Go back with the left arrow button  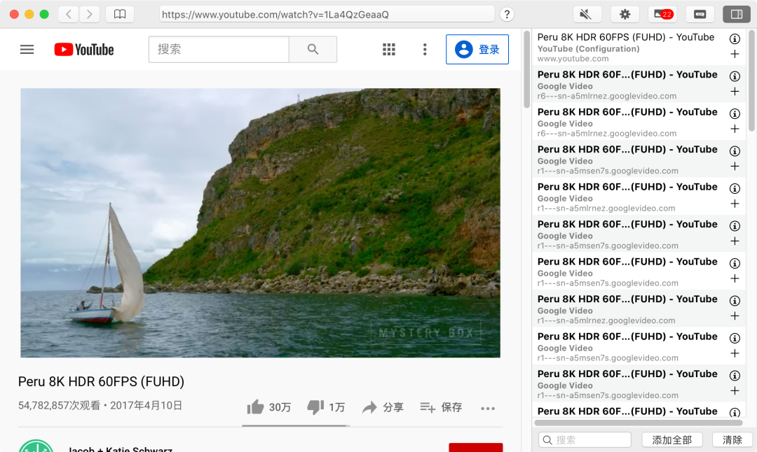(x=68, y=14)
